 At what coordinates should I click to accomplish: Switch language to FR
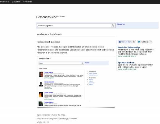coord(44,122)
